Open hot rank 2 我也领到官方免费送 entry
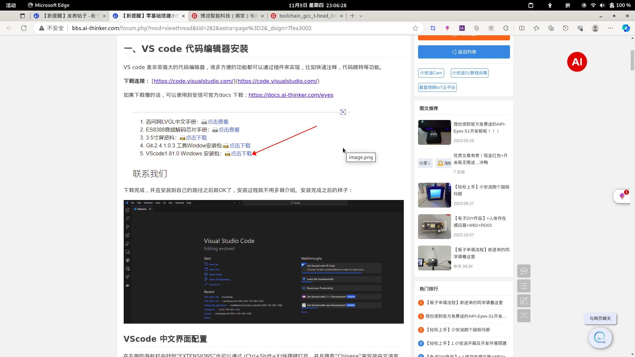The width and height of the screenshot is (635, 357). point(466,316)
